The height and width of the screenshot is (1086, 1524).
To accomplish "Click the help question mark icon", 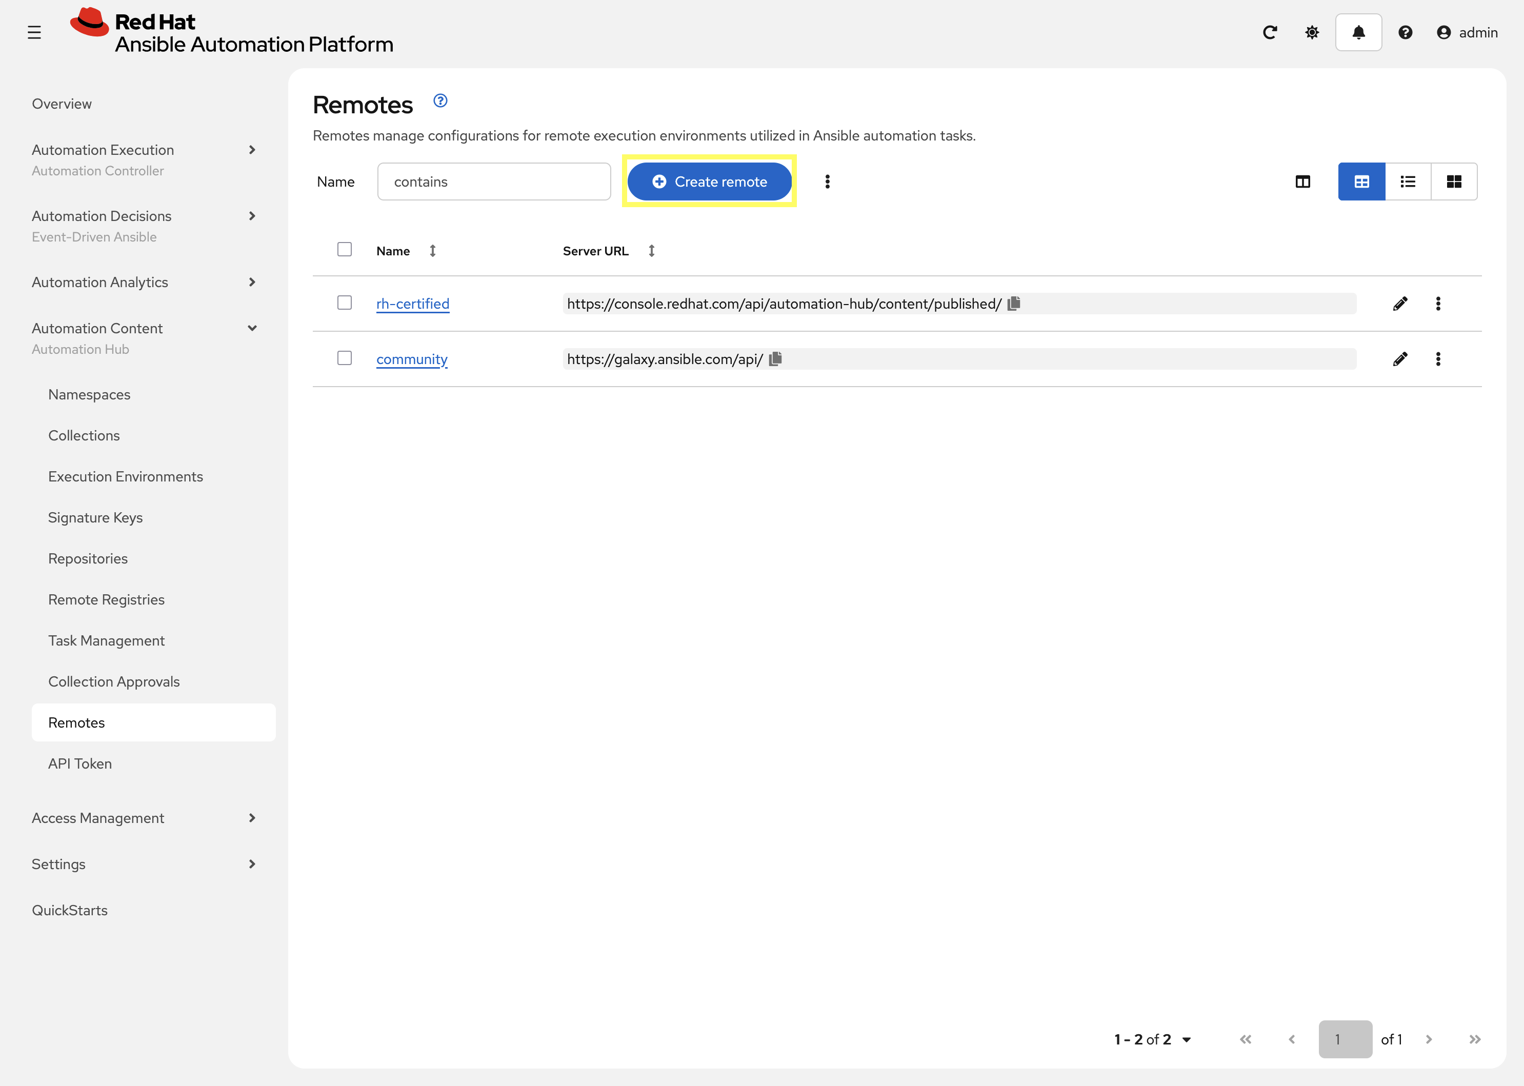I will [1405, 32].
